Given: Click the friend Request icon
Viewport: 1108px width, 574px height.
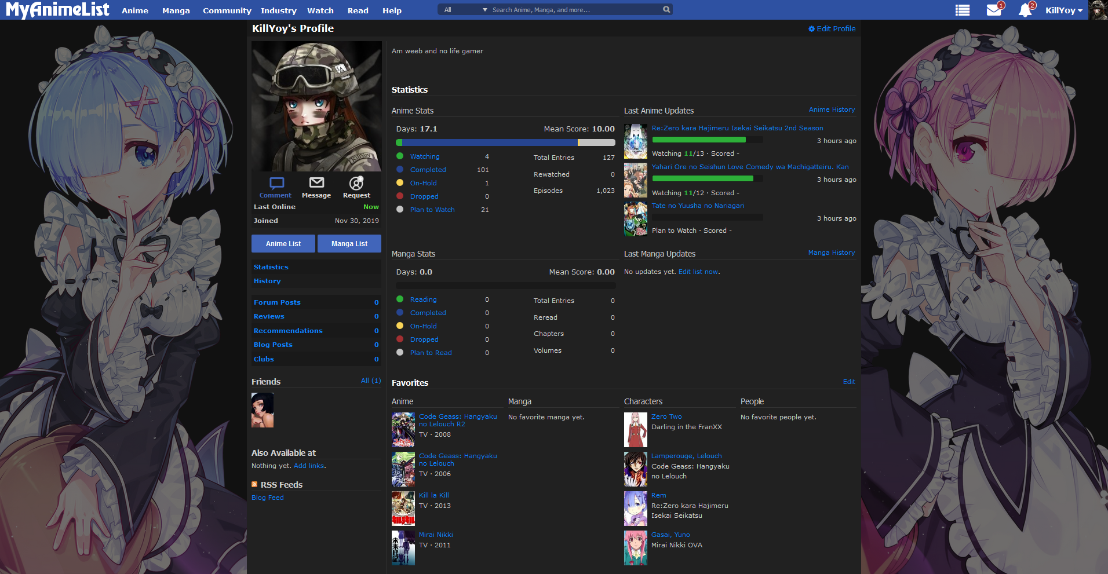Looking at the screenshot, I should (356, 183).
